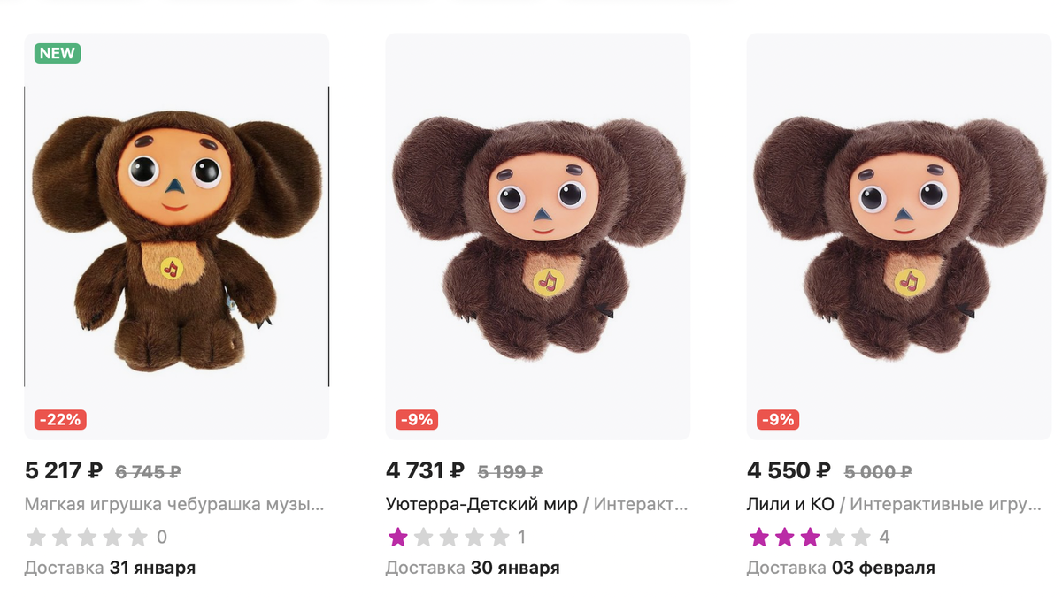Click the crossed-out 6 745 ₽ old price

point(148,472)
